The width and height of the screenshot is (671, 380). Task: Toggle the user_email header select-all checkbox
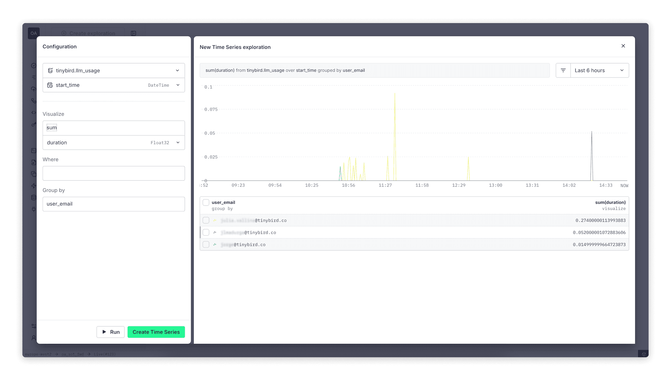(x=206, y=202)
